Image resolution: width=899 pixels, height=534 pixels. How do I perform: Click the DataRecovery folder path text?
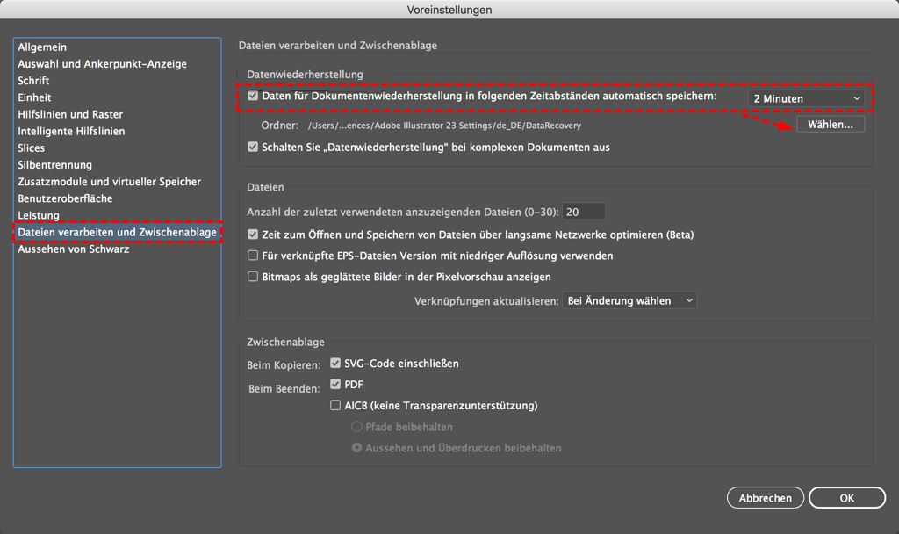pyautogui.click(x=444, y=126)
